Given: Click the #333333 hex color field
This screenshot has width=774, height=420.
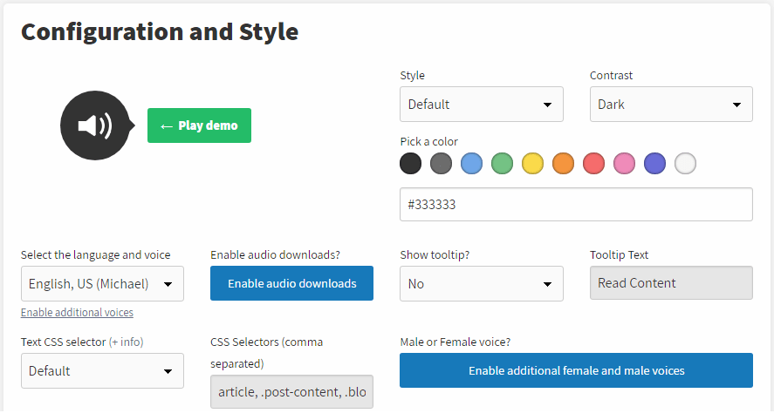Looking at the screenshot, I should 576,204.
